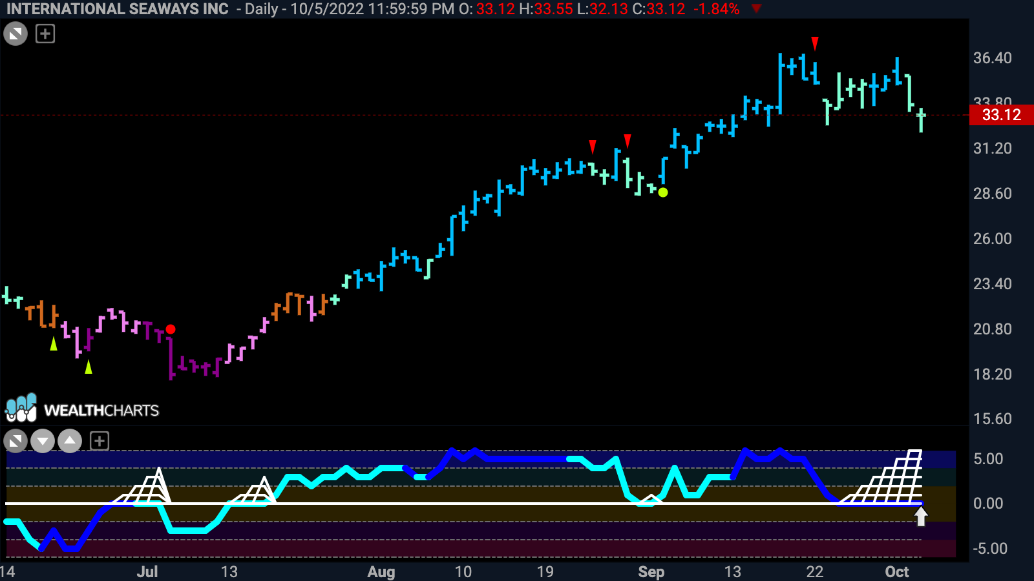Image resolution: width=1034 pixels, height=581 pixels.
Task: Click the yellow dot marker near September
Action: 663,192
